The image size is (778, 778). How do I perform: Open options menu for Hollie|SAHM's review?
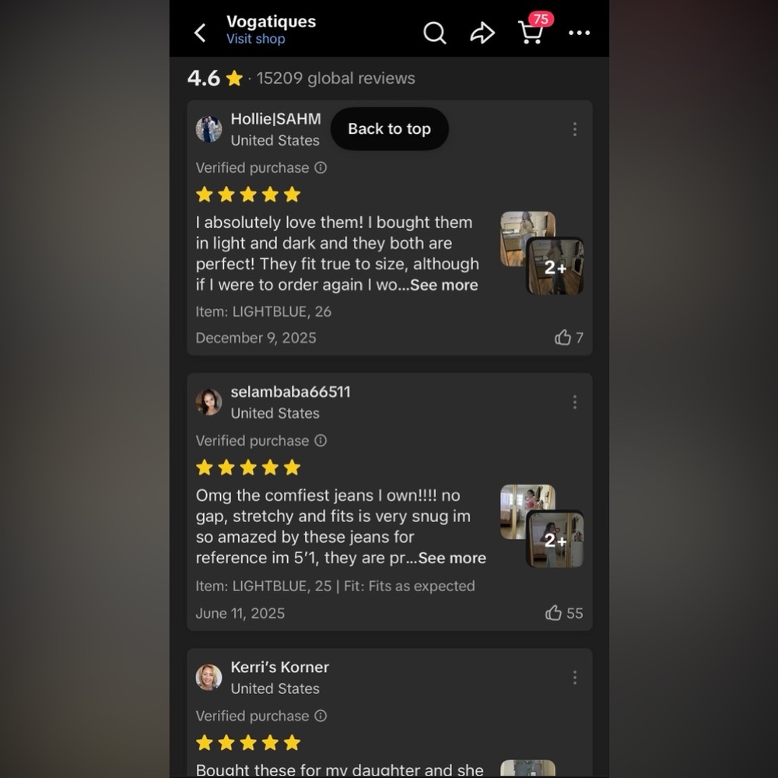575,129
